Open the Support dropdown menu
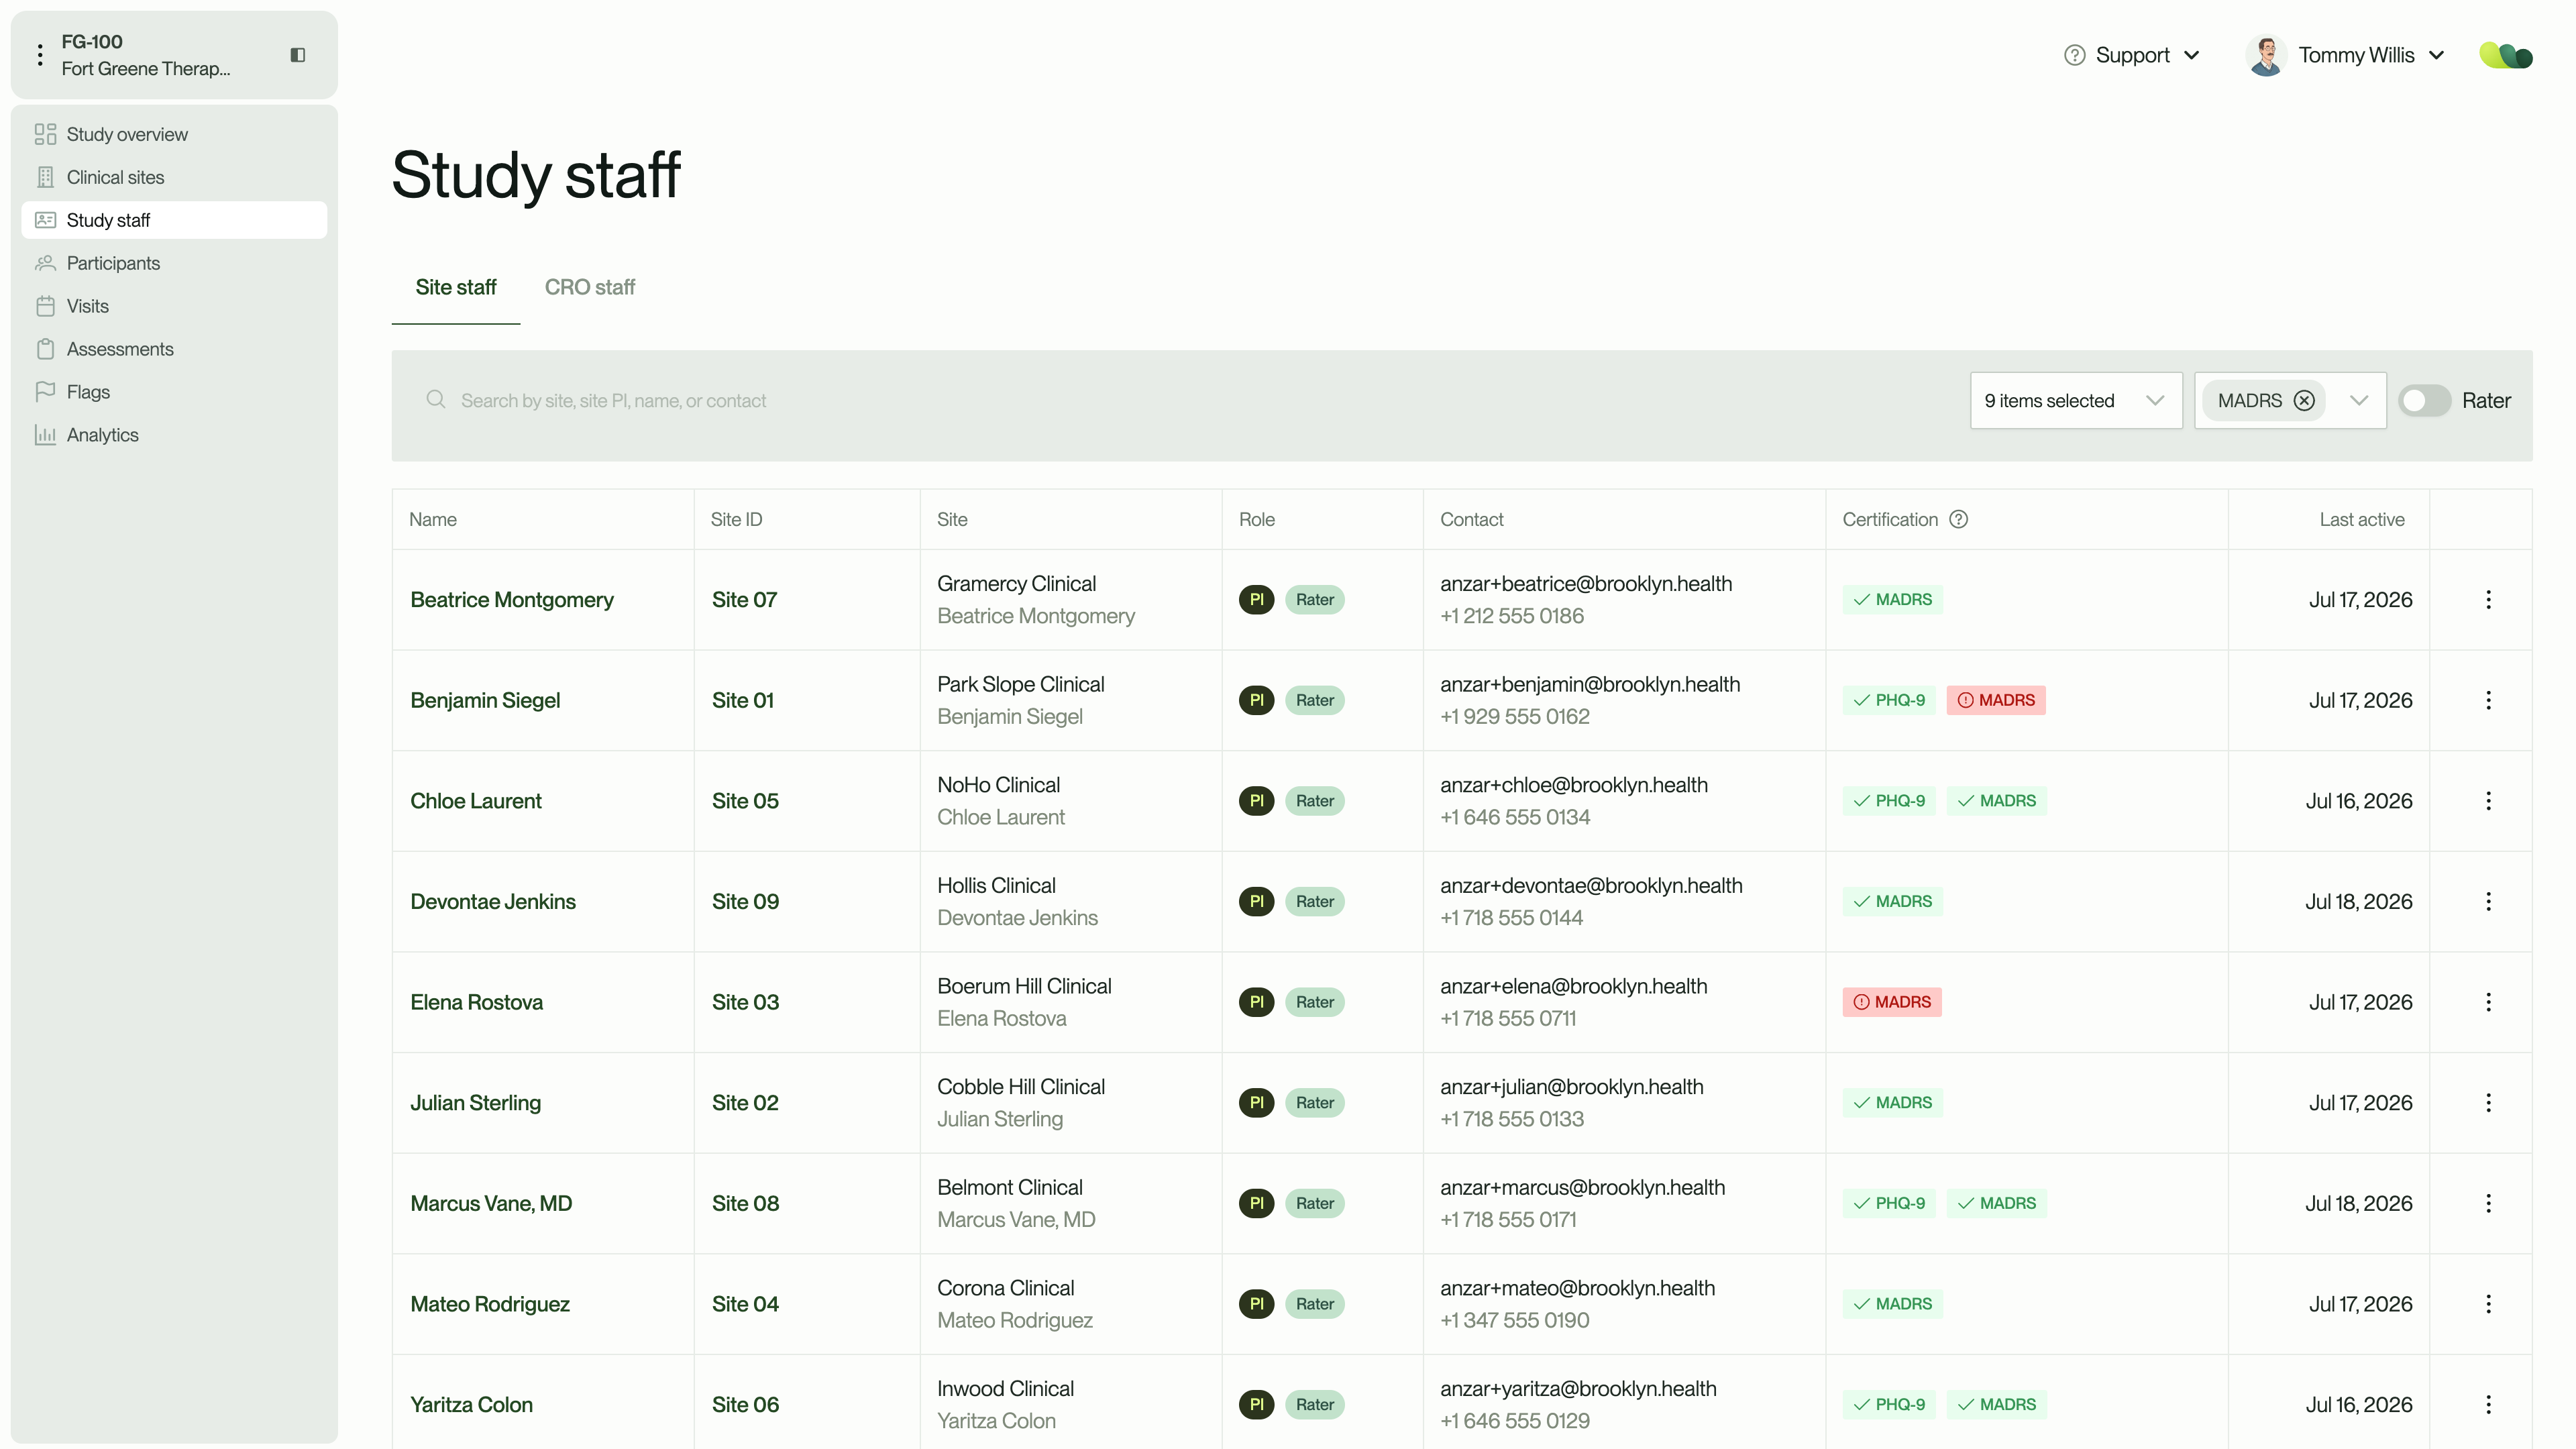The width and height of the screenshot is (2576, 1449). pyautogui.click(x=2132, y=55)
